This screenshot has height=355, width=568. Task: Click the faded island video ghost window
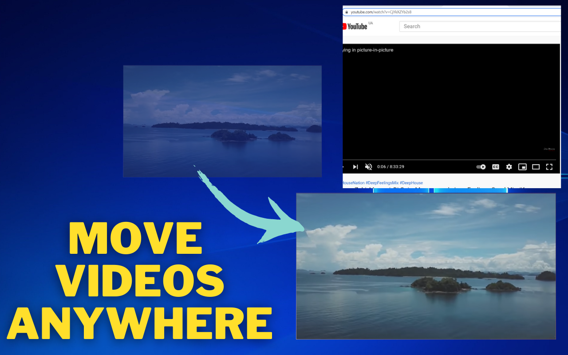pyautogui.click(x=222, y=121)
